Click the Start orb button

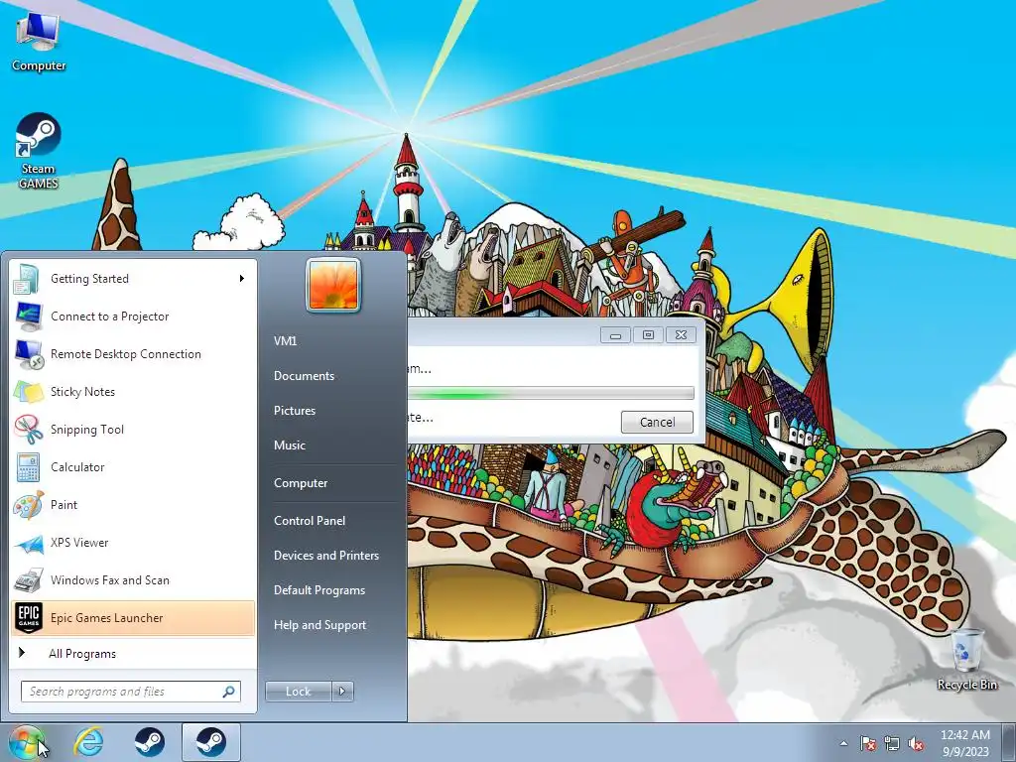pyautogui.click(x=26, y=742)
